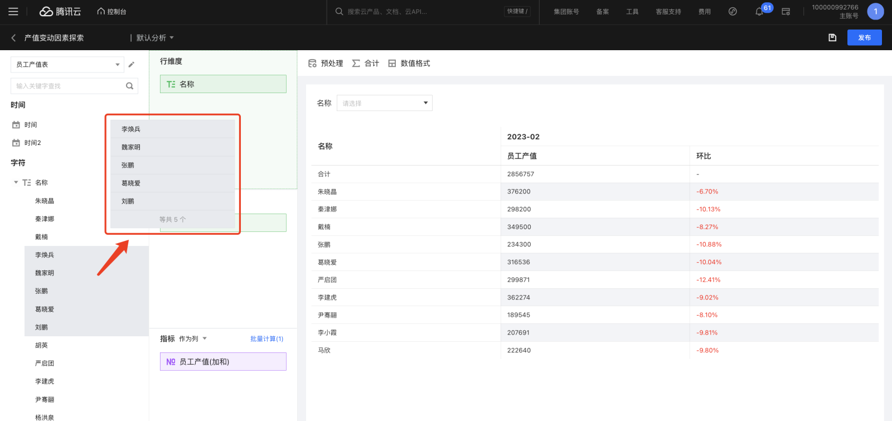Click the 环比 column header
Image resolution: width=892 pixels, height=421 pixels.
[704, 156]
